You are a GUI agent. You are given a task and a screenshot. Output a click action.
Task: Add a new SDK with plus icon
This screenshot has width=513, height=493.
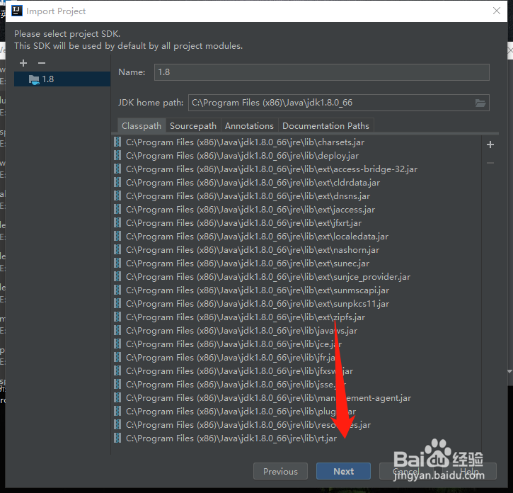click(23, 63)
